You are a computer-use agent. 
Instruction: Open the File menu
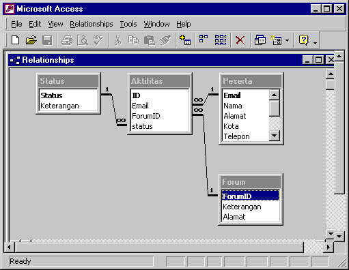(16, 24)
